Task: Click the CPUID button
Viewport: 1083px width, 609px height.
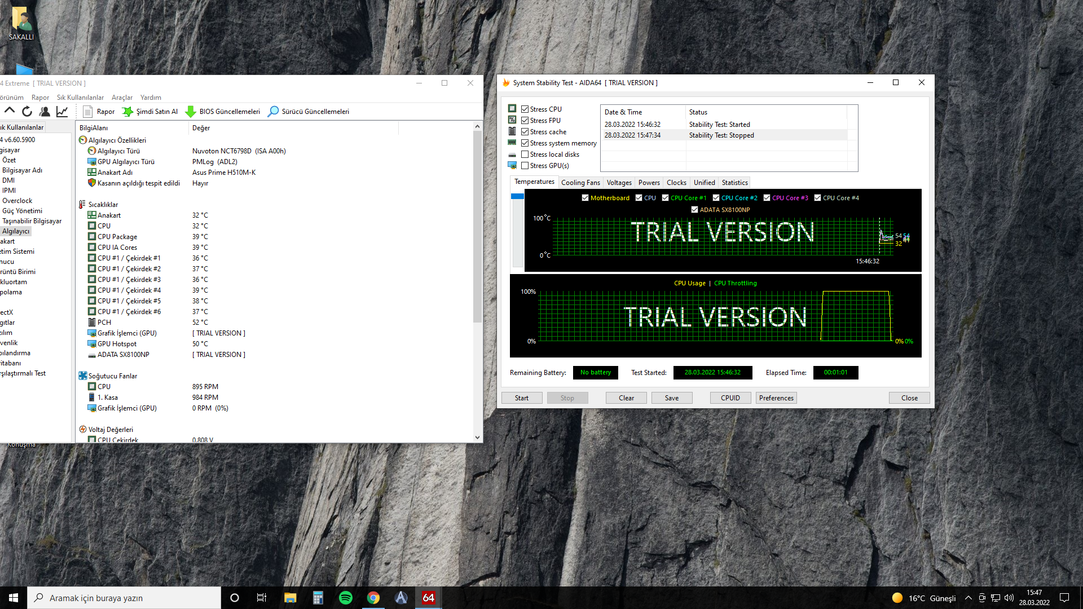Action: [730, 398]
